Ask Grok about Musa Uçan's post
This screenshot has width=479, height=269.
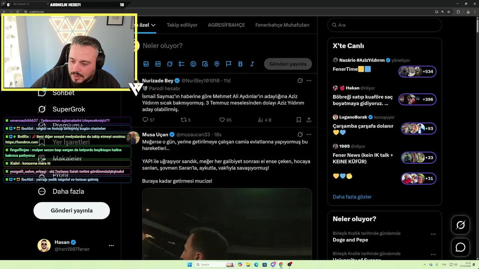pyautogui.click(x=300, y=134)
